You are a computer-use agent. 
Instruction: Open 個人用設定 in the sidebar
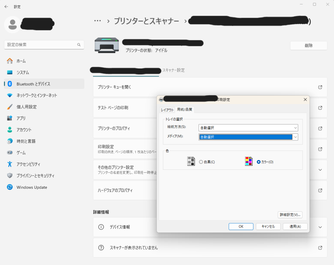(x=26, y=107)
